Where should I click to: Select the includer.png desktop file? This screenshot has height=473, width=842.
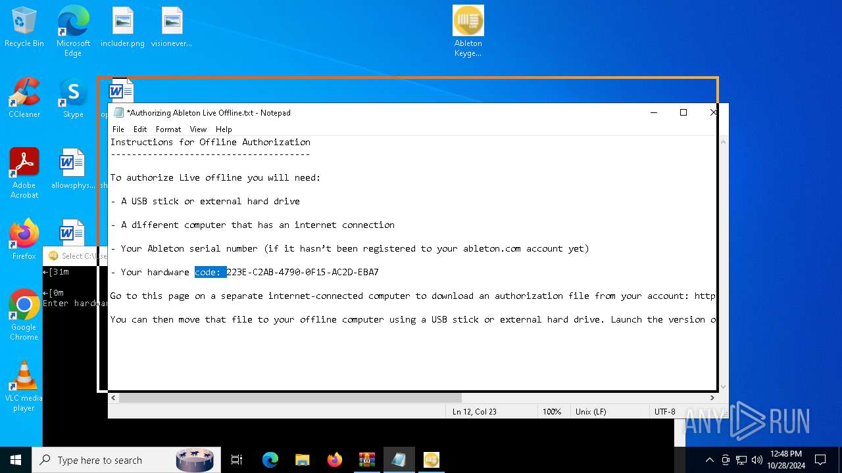point(122,28)
